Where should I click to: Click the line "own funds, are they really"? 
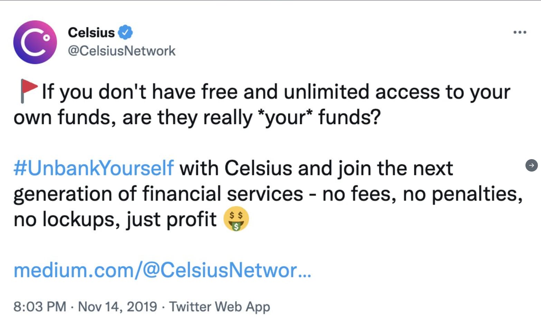(x=133, y=117)
